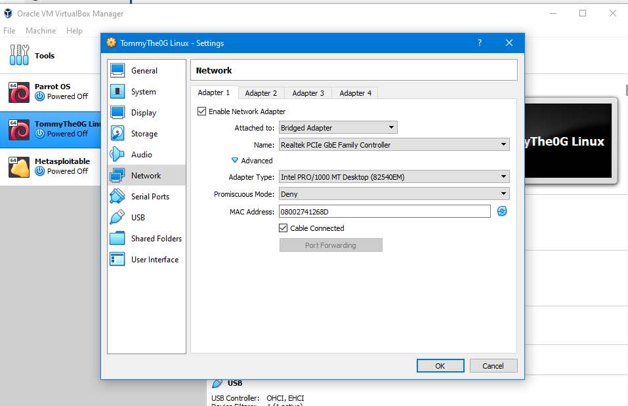Click the Tools label in Manager
The height and width of the screenshot is (406, 628).
(45, 56)
